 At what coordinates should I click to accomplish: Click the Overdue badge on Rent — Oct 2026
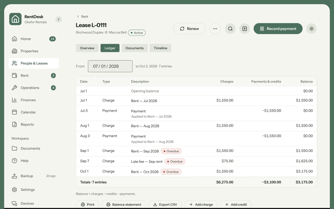click(171, 172)
